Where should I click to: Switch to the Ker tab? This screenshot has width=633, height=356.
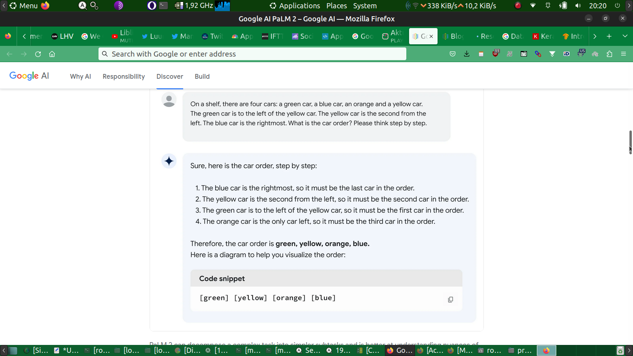click(x=543, y=36)
